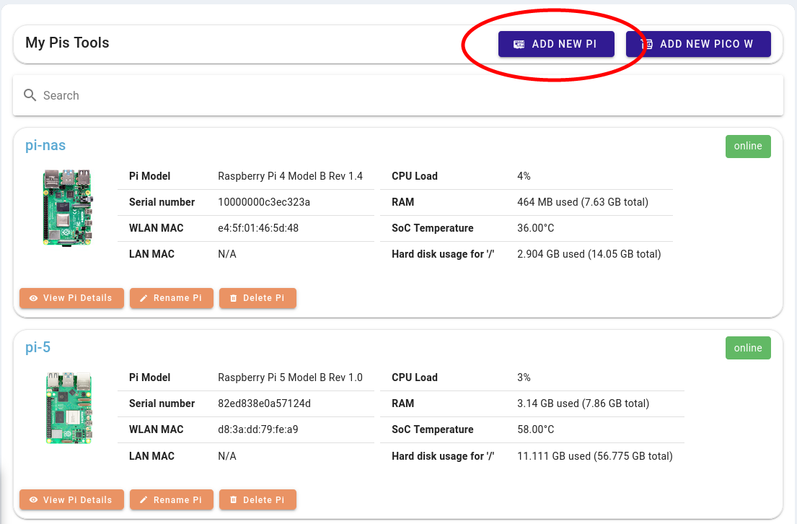Open the pi-nas title link
The image size is (797, 524).
click(45, 145)
